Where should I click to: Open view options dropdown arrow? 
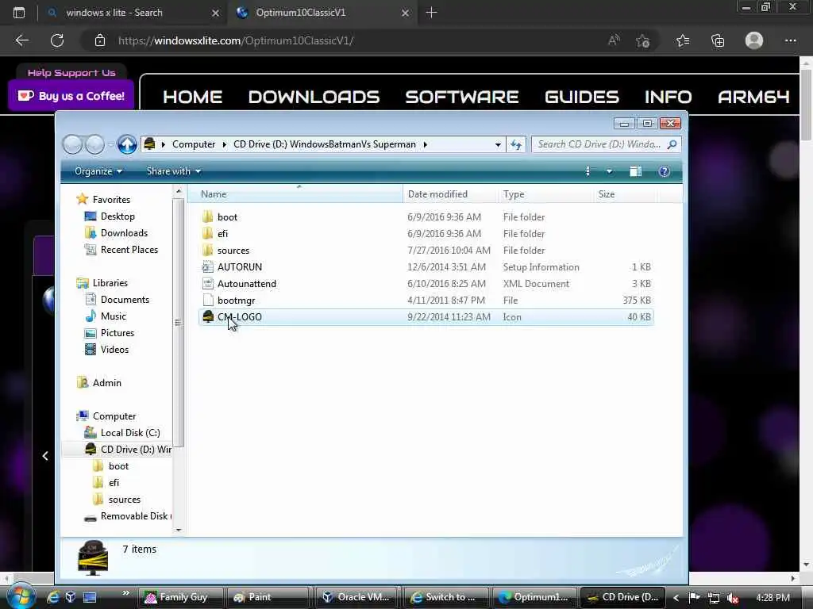pyautogui.click(x=609, y=171)
